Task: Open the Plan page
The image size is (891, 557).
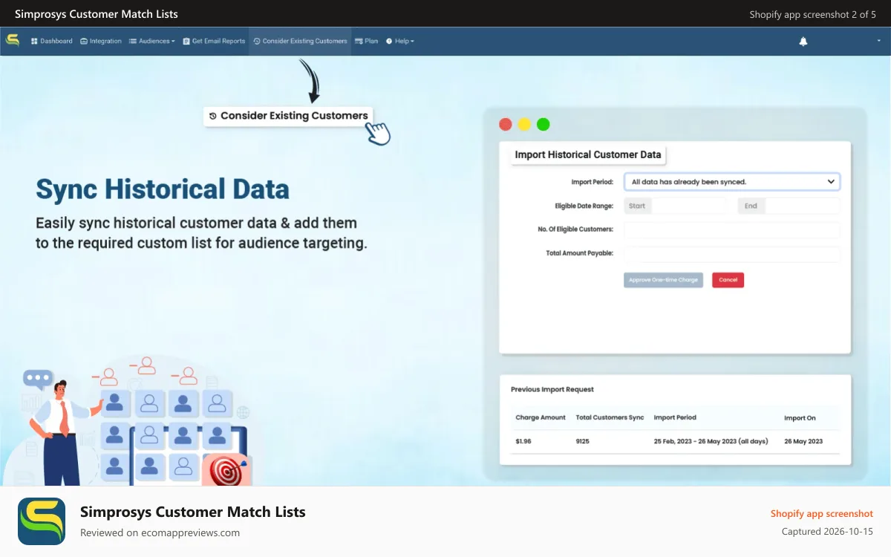Action: [x=367, y=41]
